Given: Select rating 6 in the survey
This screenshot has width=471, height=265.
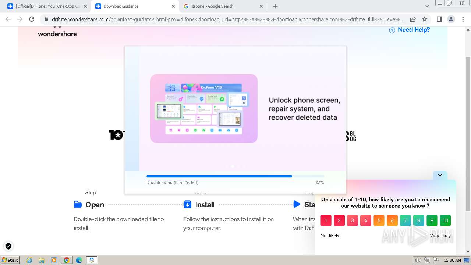Looking at the screenshot, I should click(392, 220).
